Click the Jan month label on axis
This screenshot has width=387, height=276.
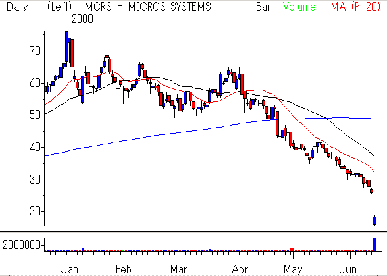click(70, 269)
